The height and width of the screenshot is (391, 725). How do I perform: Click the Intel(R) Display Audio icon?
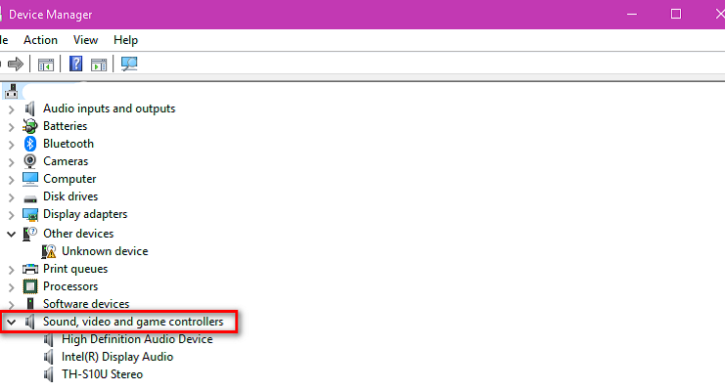49,357
